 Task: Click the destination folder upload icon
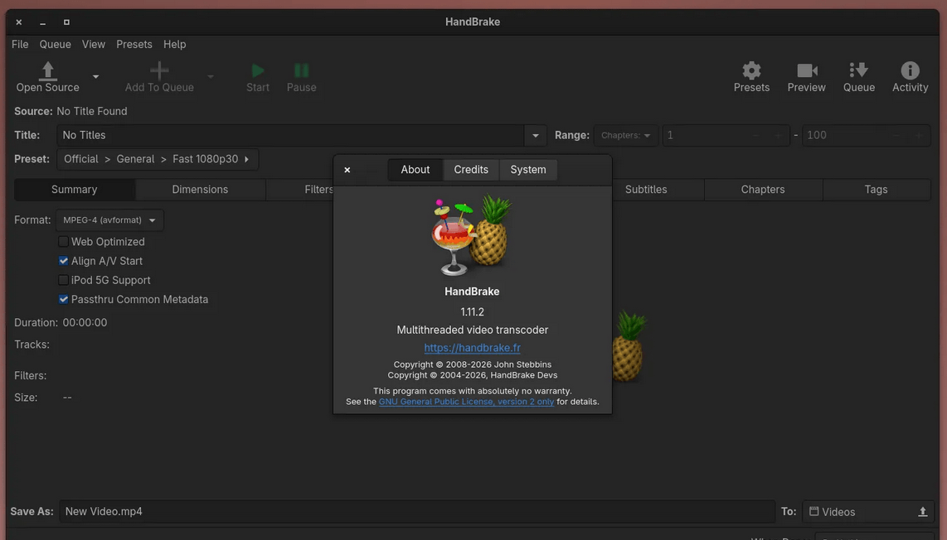pyautogui.click(x=922, y=512)
